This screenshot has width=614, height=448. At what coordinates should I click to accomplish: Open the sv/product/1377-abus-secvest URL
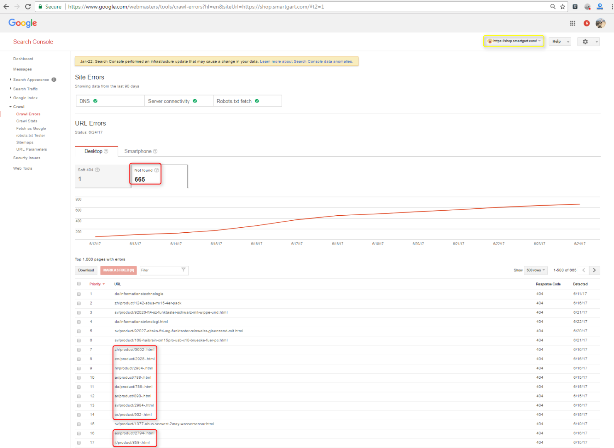point(164,424)
